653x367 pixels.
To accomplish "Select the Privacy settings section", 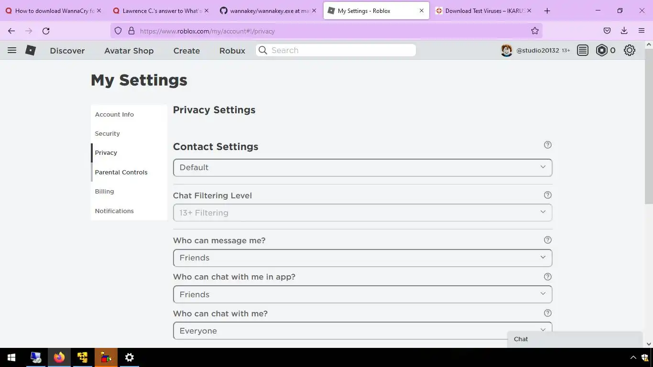I will (x=106, y=152).
